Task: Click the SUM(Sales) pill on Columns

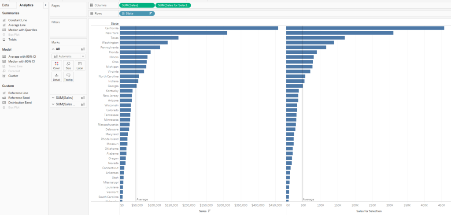Action: [137, 5]
